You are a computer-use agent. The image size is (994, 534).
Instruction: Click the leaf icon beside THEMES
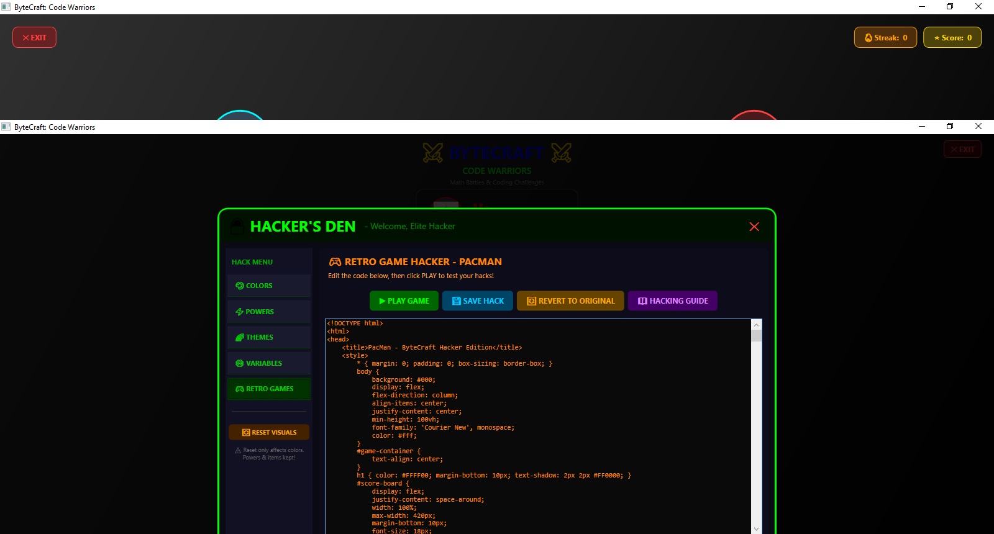coord(240,337)
